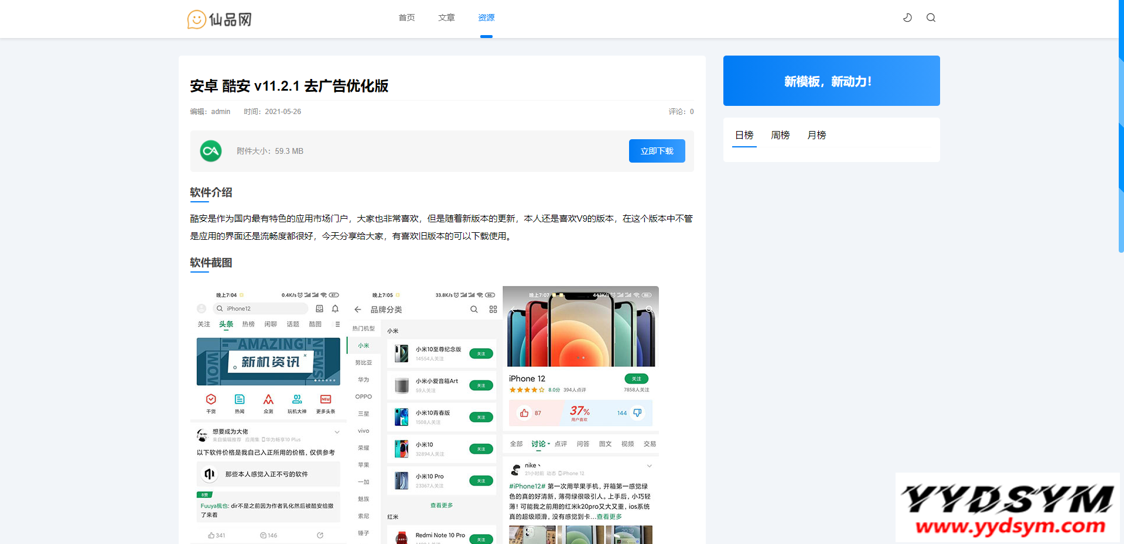Screen dimensions: 1124x544
Task: Select the 日榜 ranking tab
Action: pyautogui.click(x=744, y=135)
